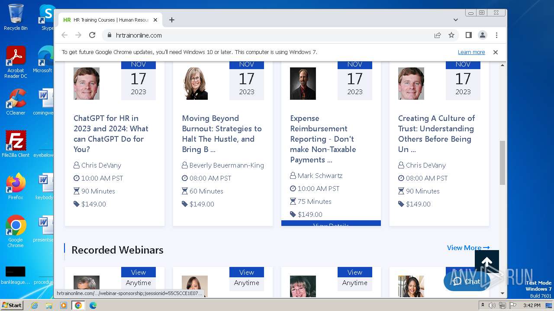Image resolution: width=554 pixels, height=311 pixels.
Task: Click the View More link for Recorded Webinars
Action: (468, 248)
